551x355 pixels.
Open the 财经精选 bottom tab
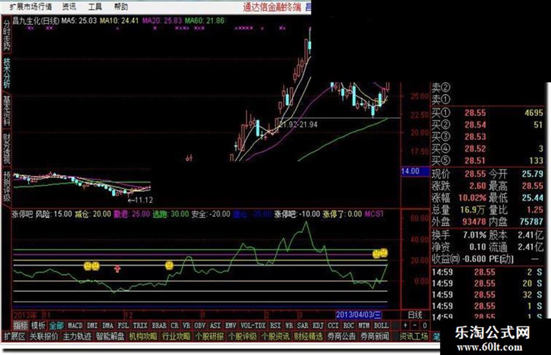308,336
